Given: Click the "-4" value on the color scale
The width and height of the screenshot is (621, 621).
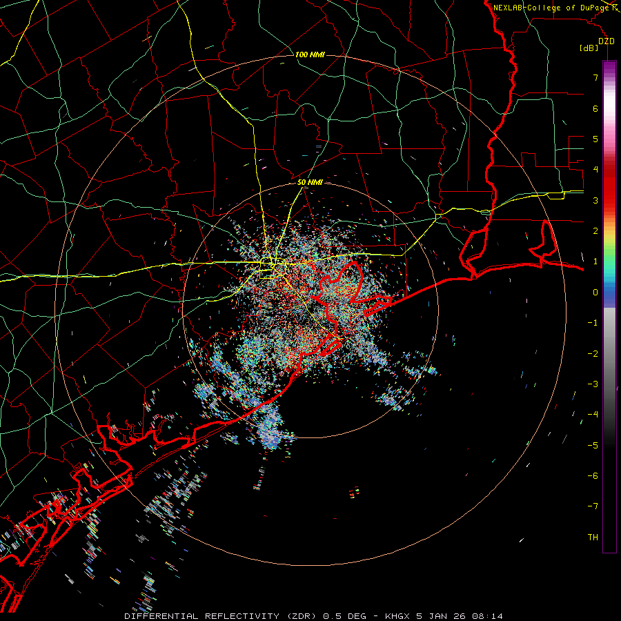Looking at the screenshot, I should pyautogui.click(x=593, y=415).
